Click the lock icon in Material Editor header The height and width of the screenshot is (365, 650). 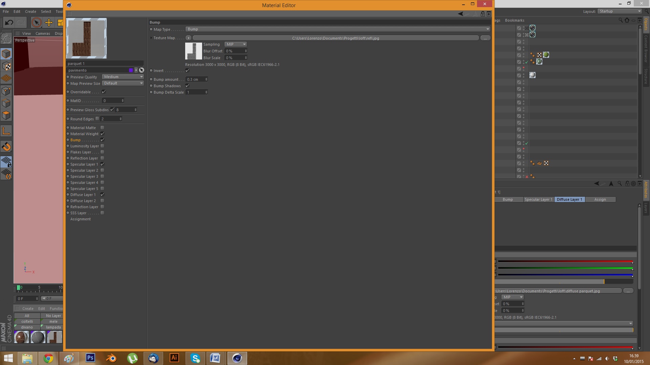click(483, 14)
